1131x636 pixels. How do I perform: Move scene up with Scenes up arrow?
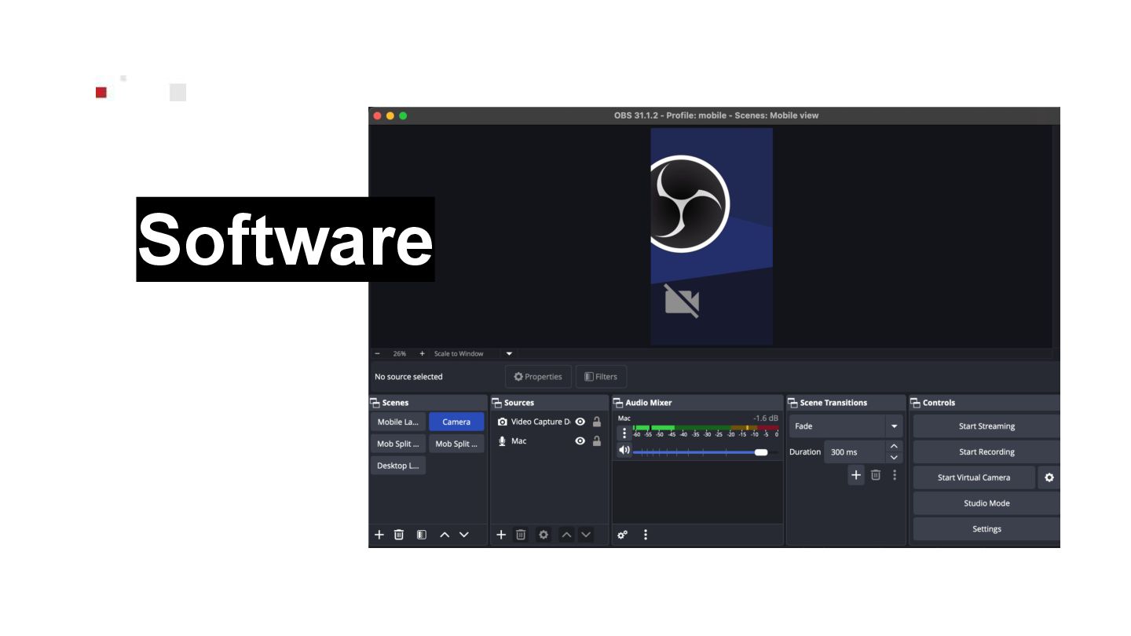tap(445, 535)
